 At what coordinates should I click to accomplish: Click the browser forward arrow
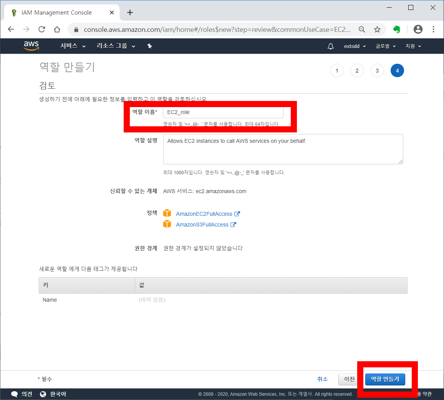click(27, 30)
